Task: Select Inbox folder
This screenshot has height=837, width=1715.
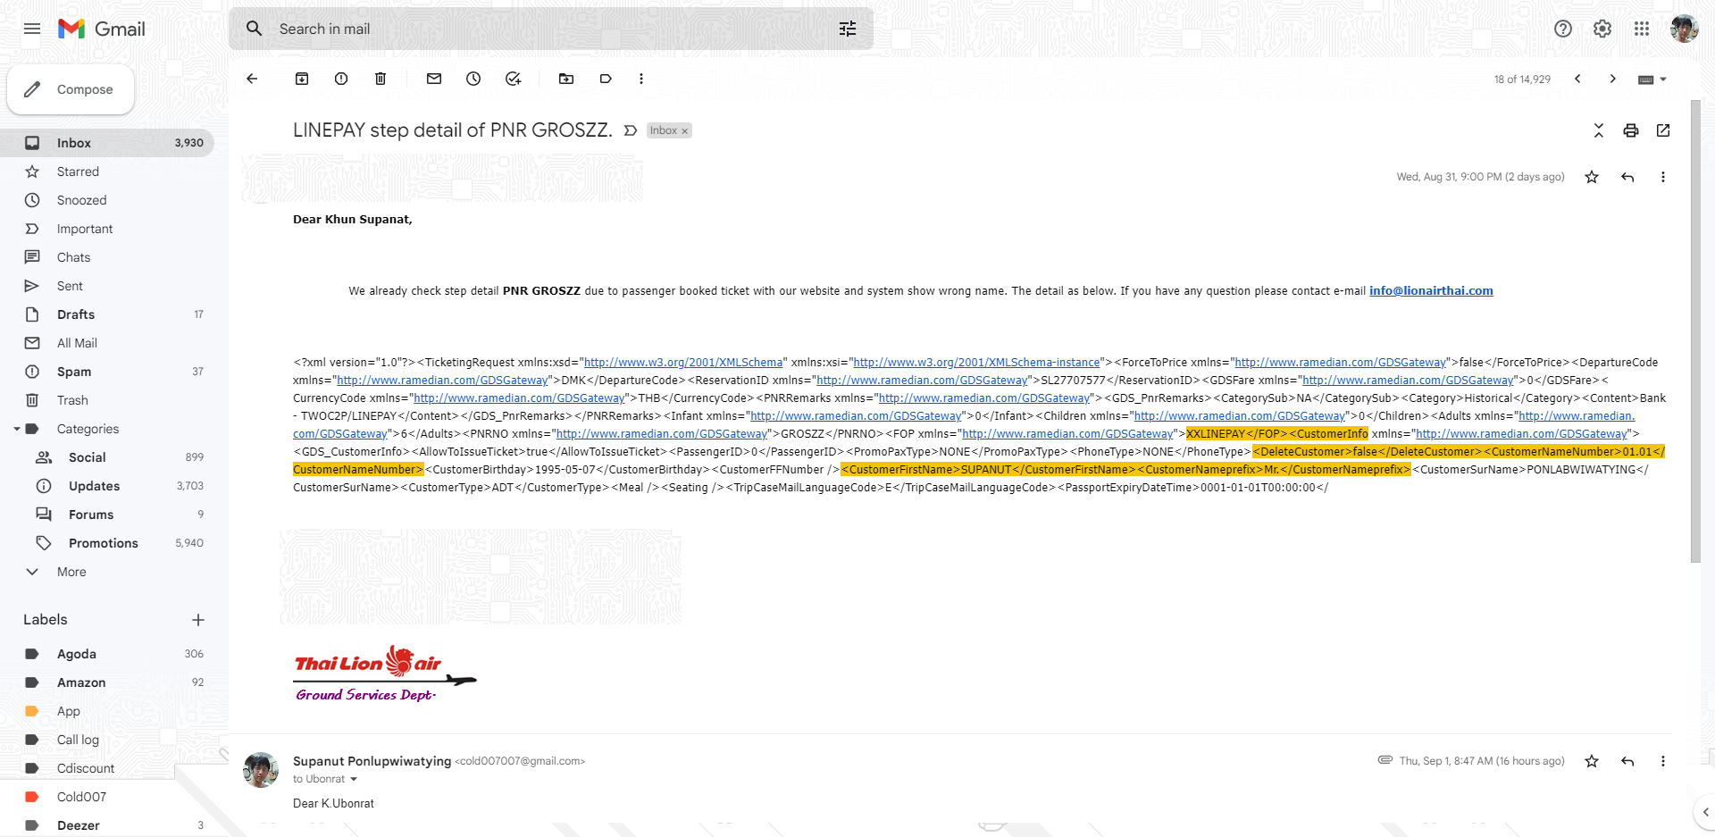Action: tap(107, 143)
